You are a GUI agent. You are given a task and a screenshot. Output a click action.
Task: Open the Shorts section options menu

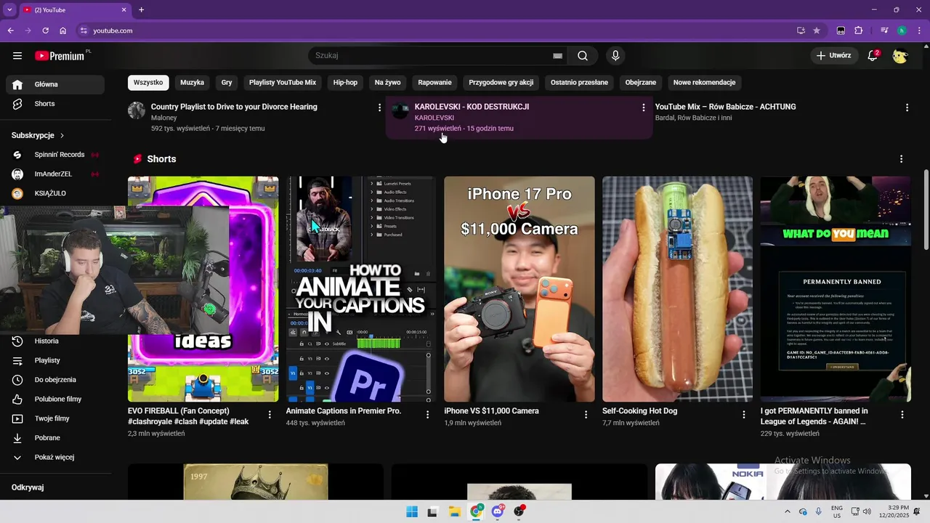click(x=901, y=159)
